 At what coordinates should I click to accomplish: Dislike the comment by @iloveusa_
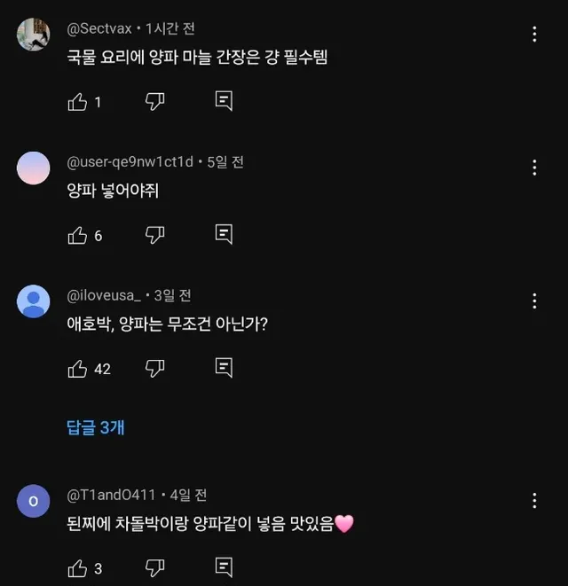(x=155, y=368)
